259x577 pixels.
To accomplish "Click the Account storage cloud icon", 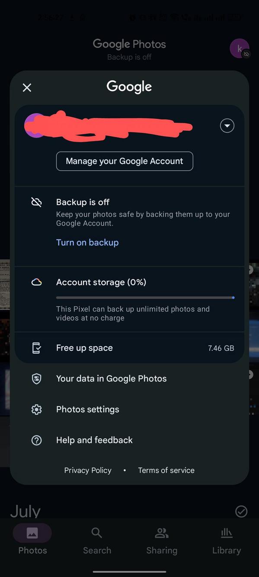I will pos(36,282).
